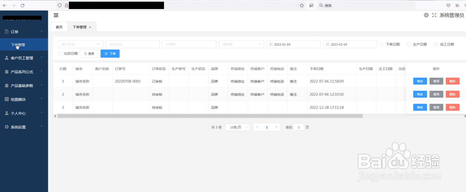This screenshot has width=466, height=192.
Task: Click the 前往 page number input
Action: coord(299,127)
